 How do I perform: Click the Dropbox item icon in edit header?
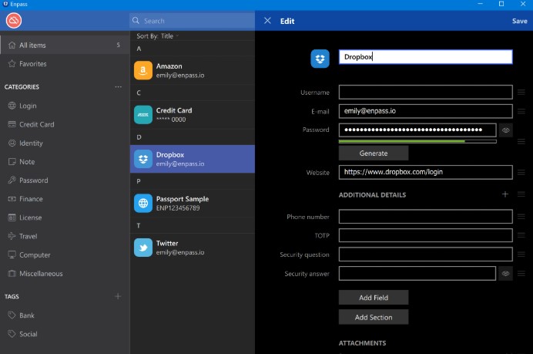coord(320,57)
